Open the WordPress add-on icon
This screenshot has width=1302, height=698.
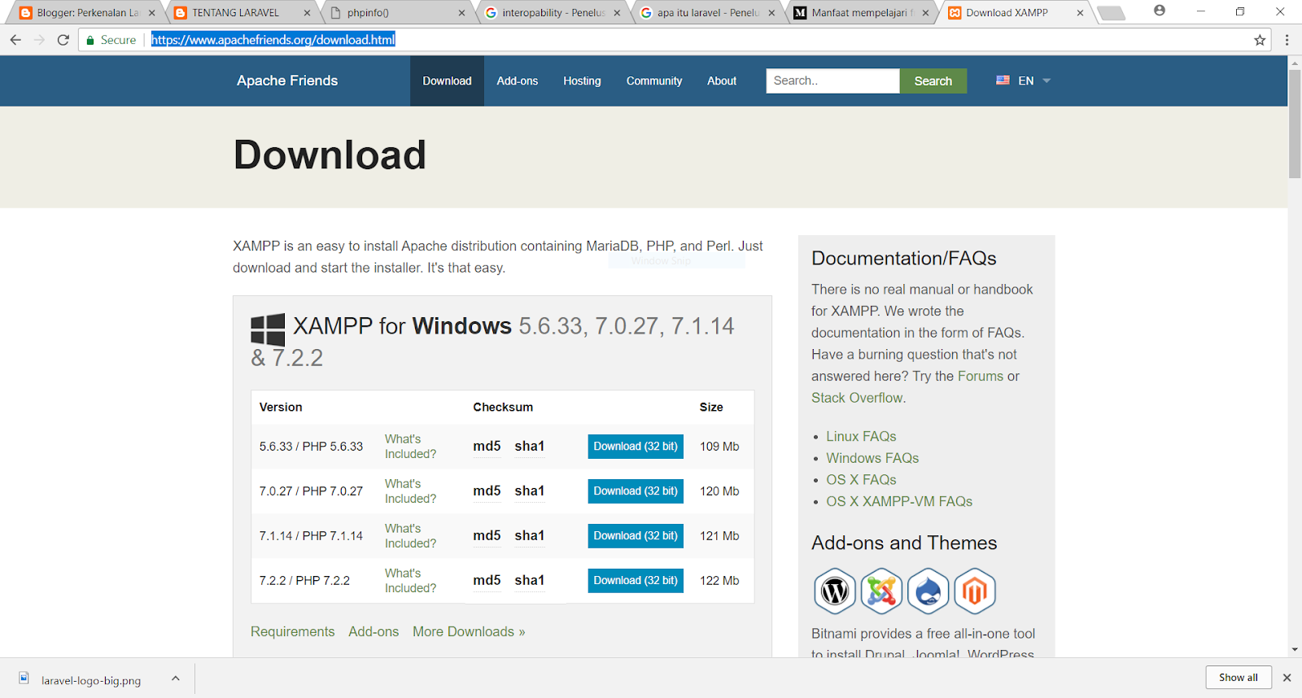point(835,591)
